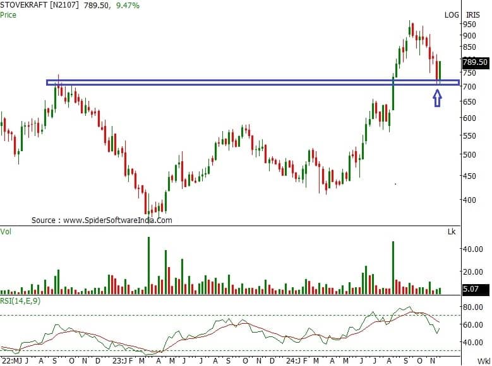Click the 789.50 price tag on right axis
This screenshot has width=492, height=366.
[x=475, y=62]
